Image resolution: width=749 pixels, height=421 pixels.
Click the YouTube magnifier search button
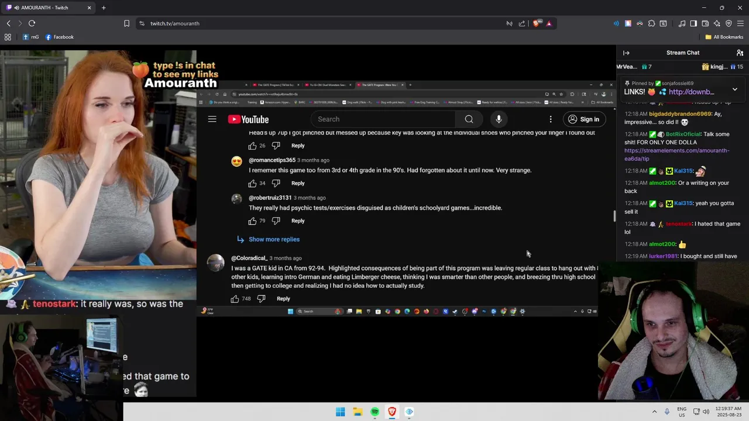pos(469,119)
